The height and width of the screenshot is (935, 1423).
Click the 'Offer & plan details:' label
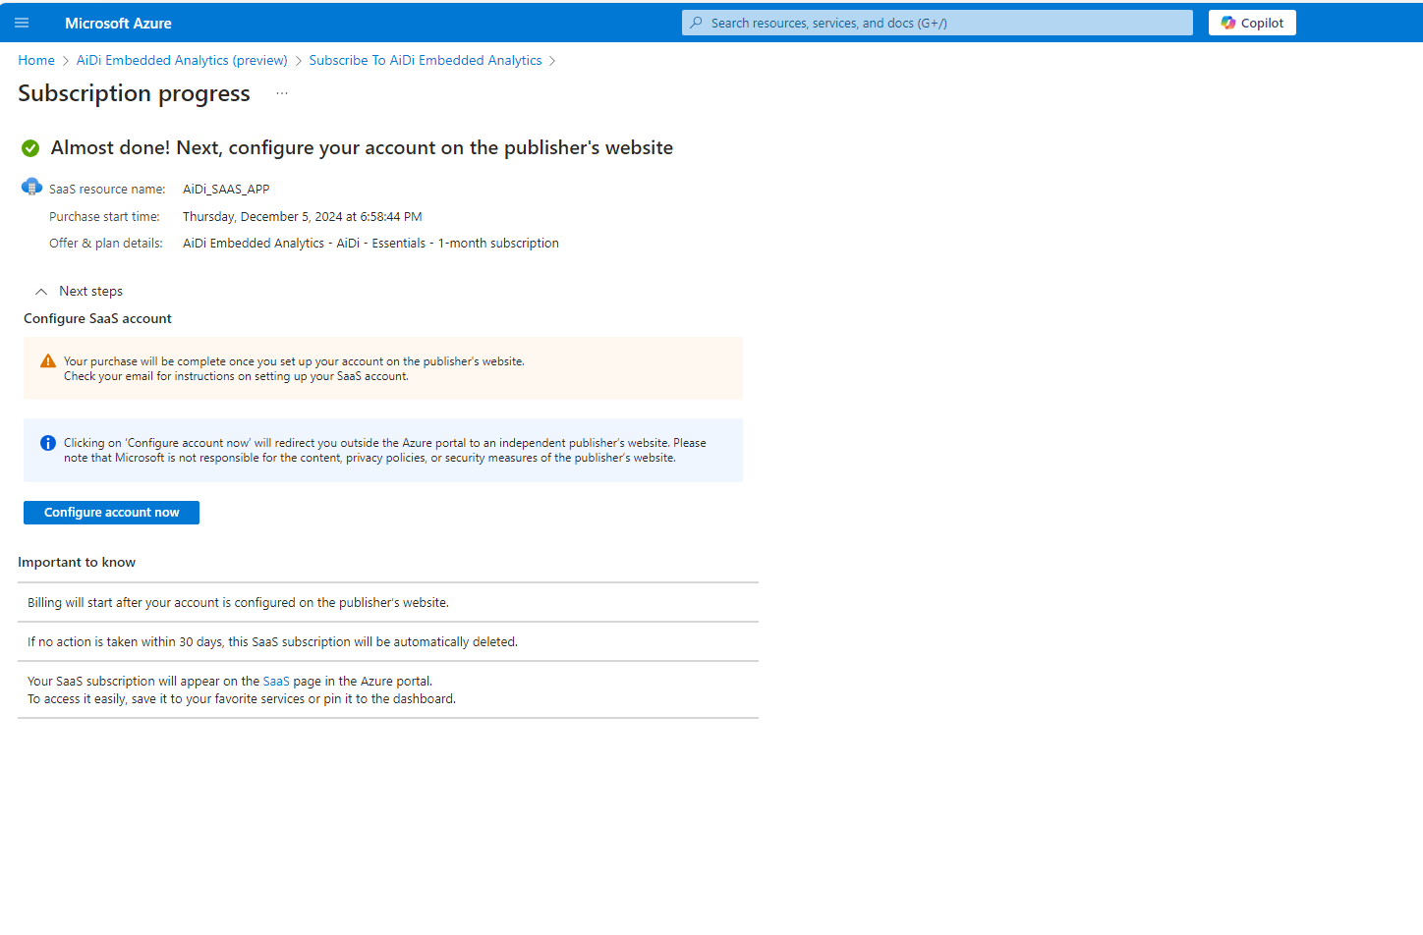(x=106, y=243)
